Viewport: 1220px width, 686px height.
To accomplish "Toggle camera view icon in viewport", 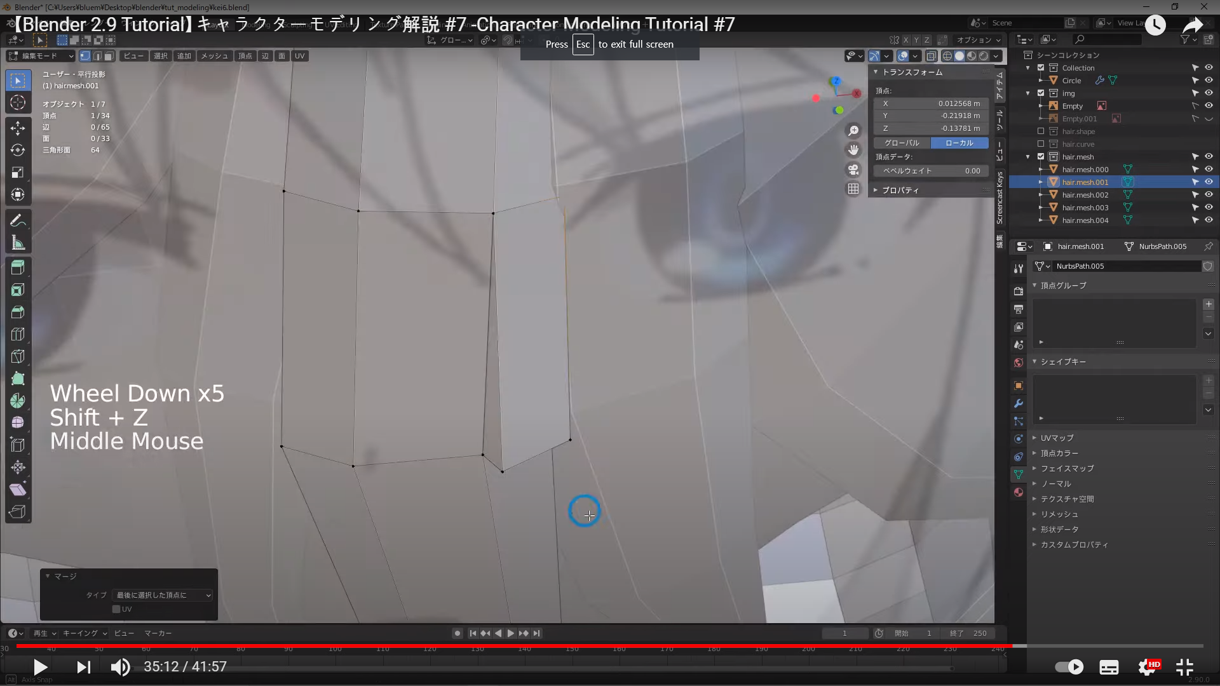I will click(853, 170).
